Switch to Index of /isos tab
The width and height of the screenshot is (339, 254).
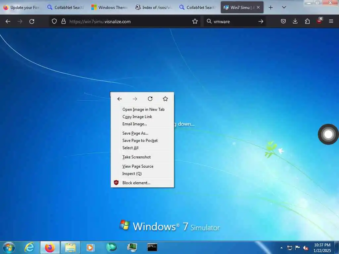pyautogui.click(x=154, y=8)
